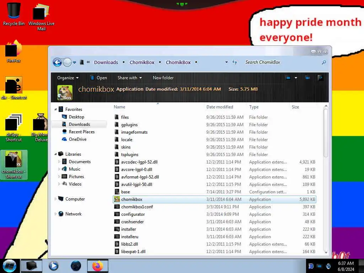Select the gplugins folder icon
Viewport: 364px width, 273px height.
[x=117, y=124]
